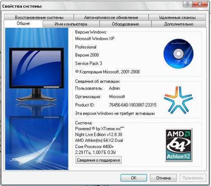Select the Общие tab
This screenshot has width=211, height=186.
pos(23,23)
